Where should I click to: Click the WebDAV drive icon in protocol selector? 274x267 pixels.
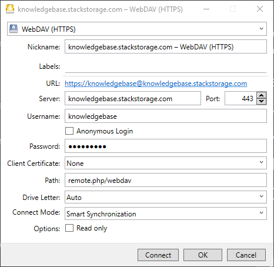tap(14, 29)
